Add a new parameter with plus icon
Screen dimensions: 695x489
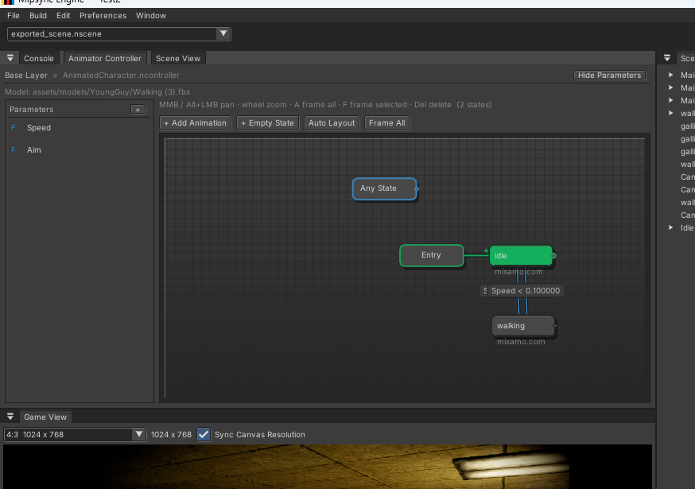tap(138, 110)
